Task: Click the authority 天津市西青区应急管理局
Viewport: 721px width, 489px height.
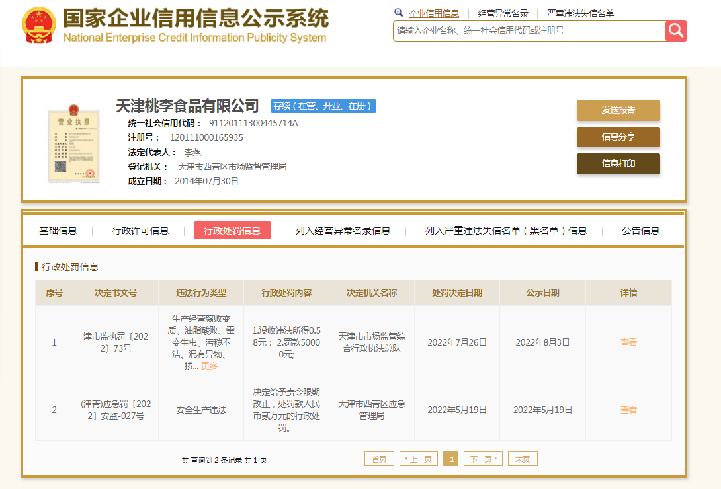Action: 372,410
